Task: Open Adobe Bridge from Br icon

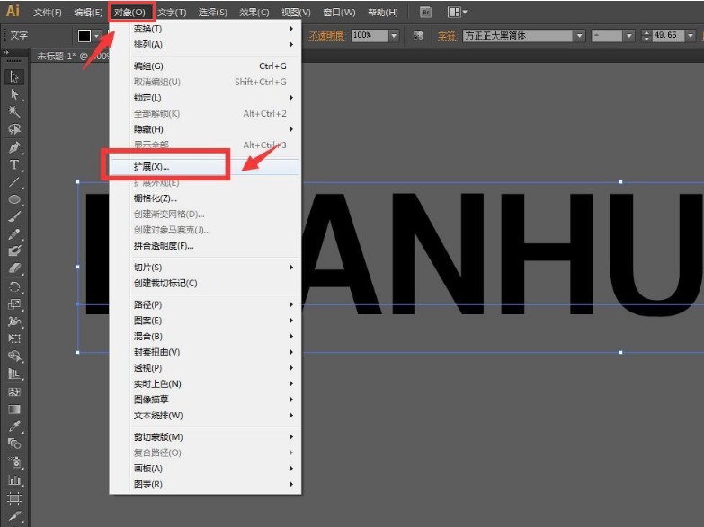Action: click(425, 12)
